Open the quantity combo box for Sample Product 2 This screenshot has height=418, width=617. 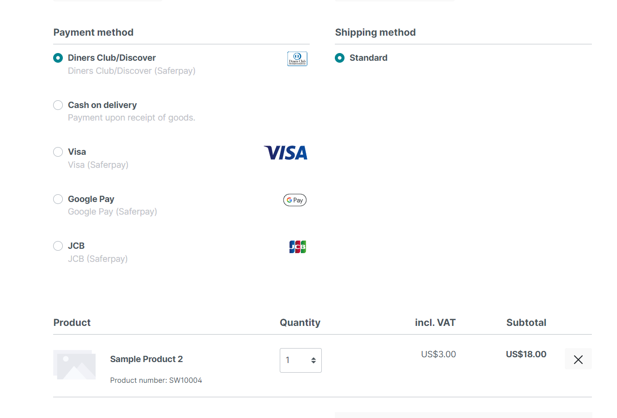pos(301,360)
